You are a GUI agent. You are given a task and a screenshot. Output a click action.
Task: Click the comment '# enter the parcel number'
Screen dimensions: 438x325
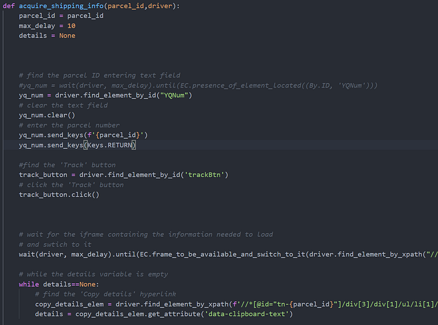[69, 125]
